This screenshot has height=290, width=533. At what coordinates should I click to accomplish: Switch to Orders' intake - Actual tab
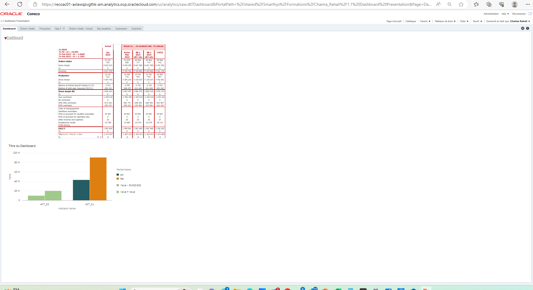pyautogui.click(x=81, y=29)
